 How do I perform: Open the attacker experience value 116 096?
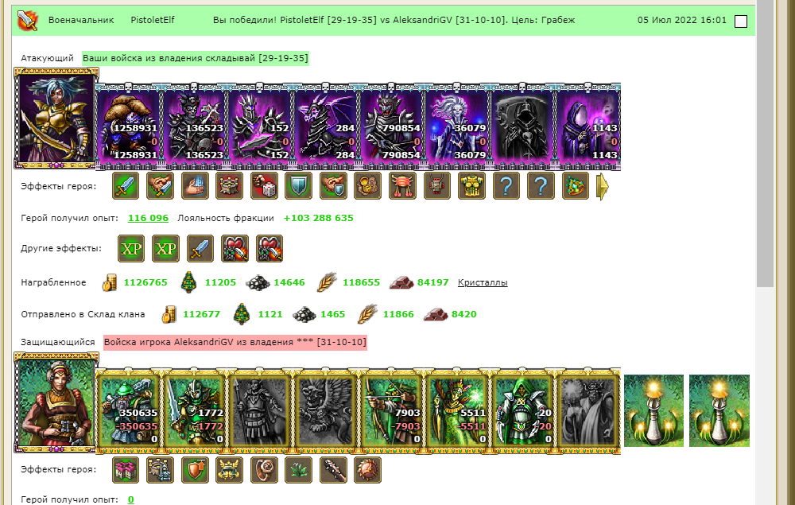click(148, 218)
